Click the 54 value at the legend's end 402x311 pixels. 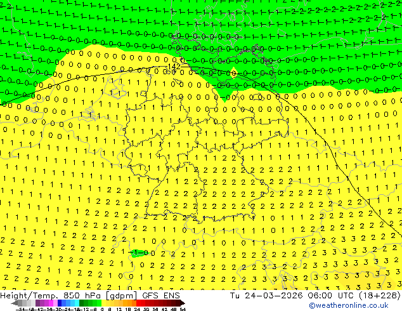point(183,309)
